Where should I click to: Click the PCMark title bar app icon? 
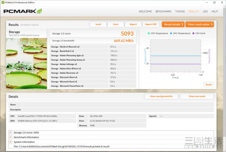tap(3, 3)
